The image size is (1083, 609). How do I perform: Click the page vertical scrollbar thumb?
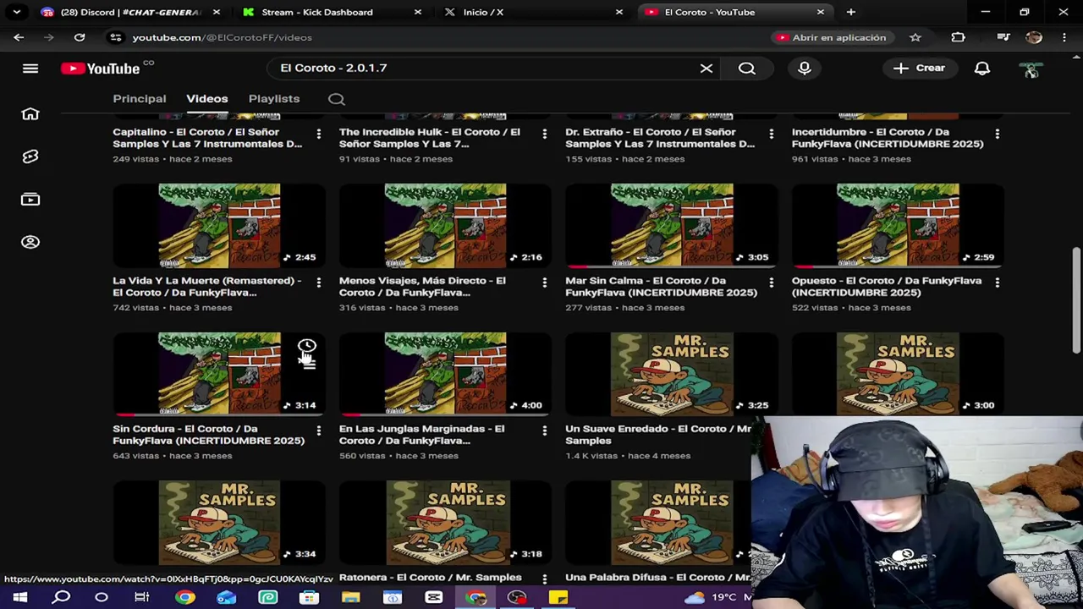[1076, 300]
